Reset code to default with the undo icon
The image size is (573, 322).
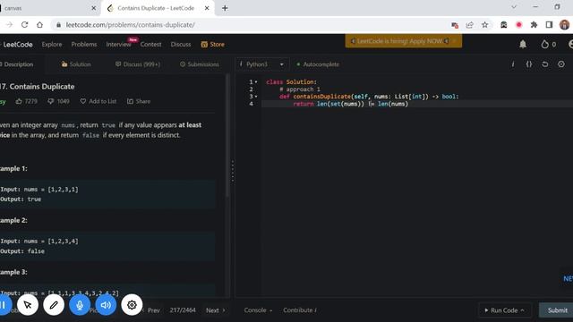click(x=545, y=64)
